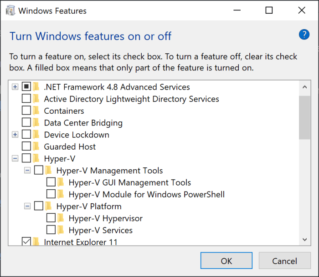319x277 pixels.
Task: Check the Data Center Bridging checkbox
Action: 26,122
